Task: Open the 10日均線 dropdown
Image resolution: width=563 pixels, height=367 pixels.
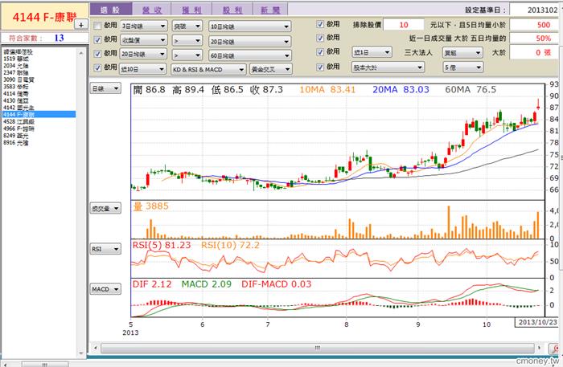Action: (x=250, y=27)
